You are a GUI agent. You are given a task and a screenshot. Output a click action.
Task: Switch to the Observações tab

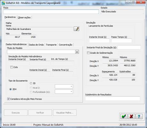24,18
